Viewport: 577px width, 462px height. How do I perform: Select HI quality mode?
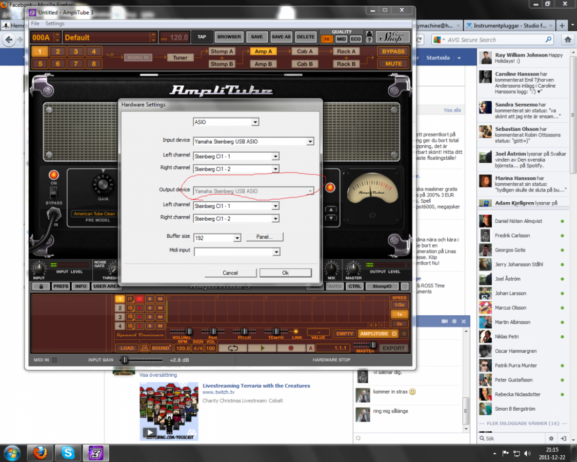pos(326,39)
